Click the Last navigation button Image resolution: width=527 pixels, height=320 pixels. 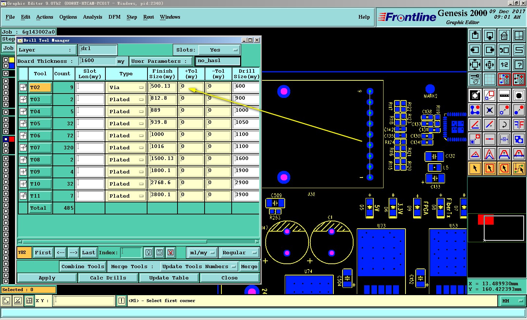coord(88,252)
